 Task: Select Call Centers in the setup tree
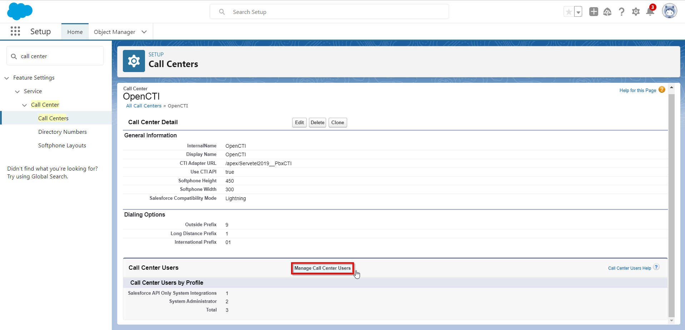[53, 118]
